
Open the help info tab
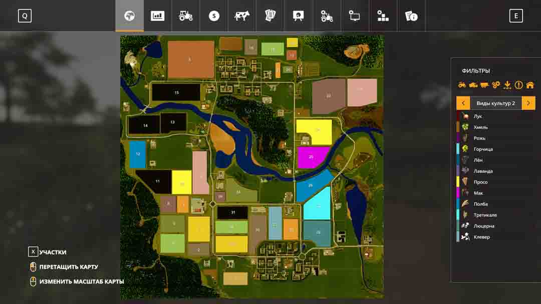click(411, 16)
